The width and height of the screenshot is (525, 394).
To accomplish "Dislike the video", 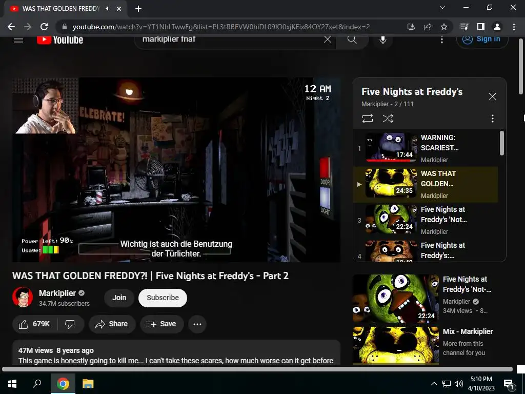I will click(70, 324).
